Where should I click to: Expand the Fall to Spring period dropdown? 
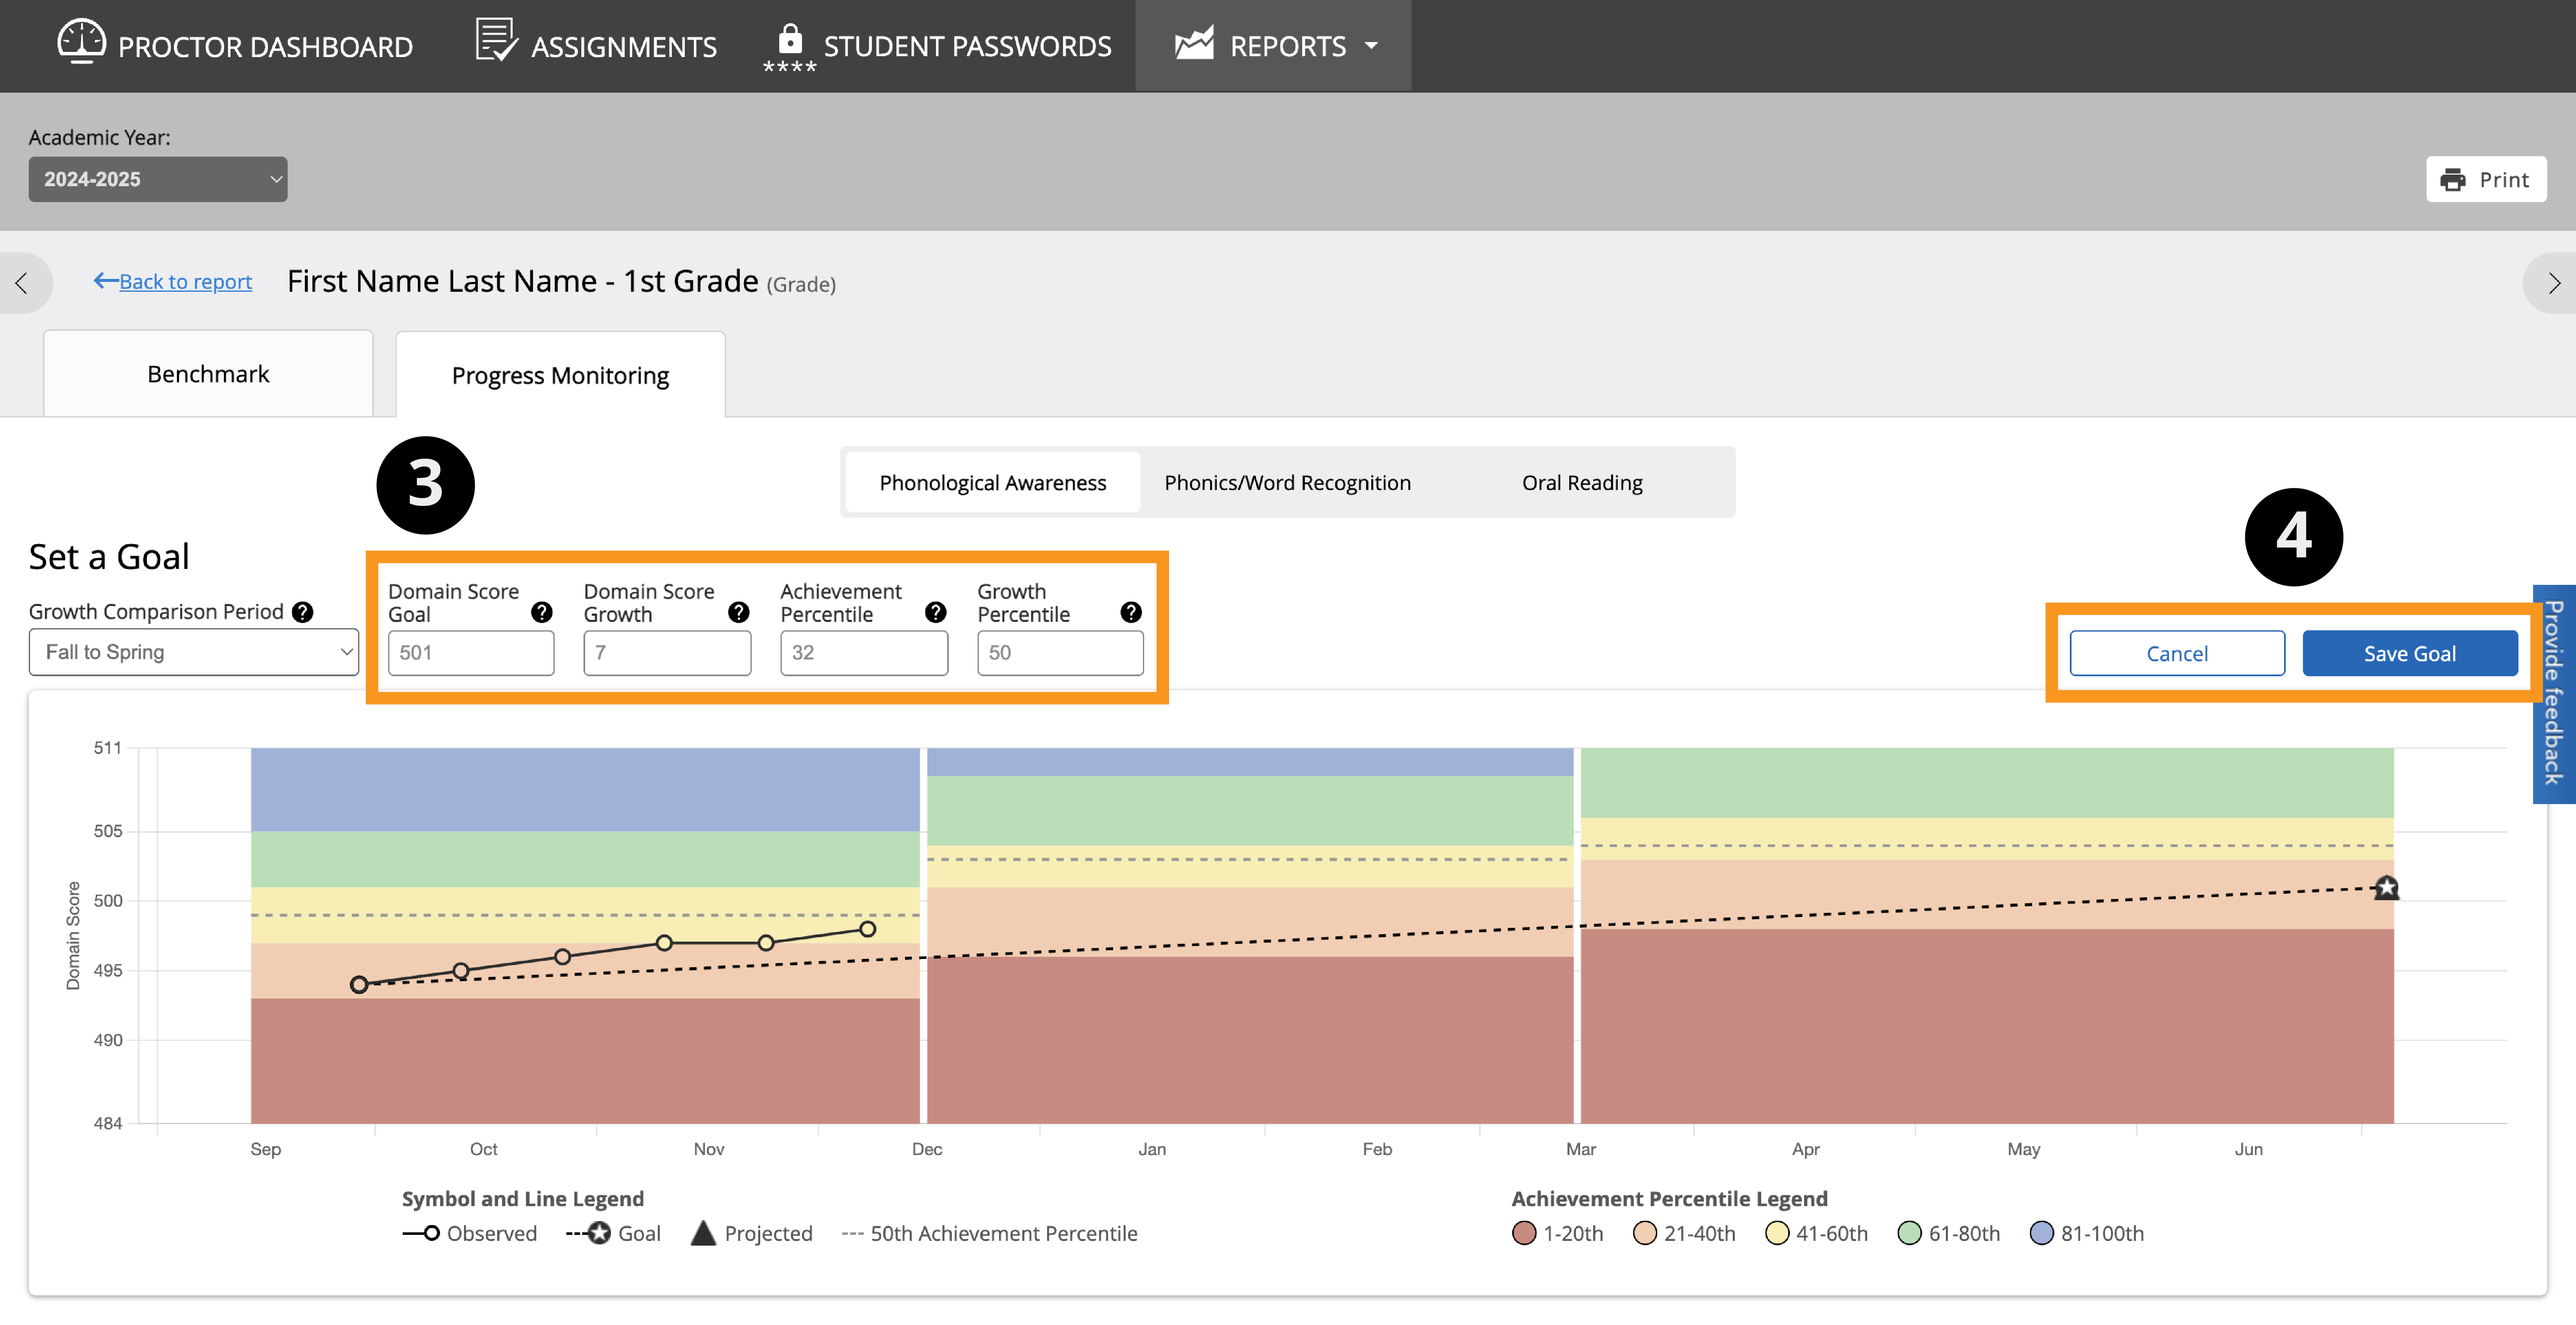pos(193,651)
